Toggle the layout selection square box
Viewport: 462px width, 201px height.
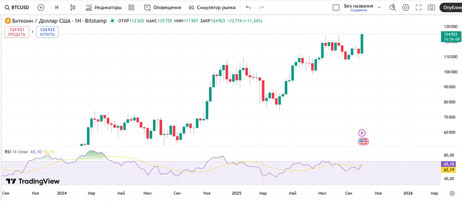tap(336, 8)
